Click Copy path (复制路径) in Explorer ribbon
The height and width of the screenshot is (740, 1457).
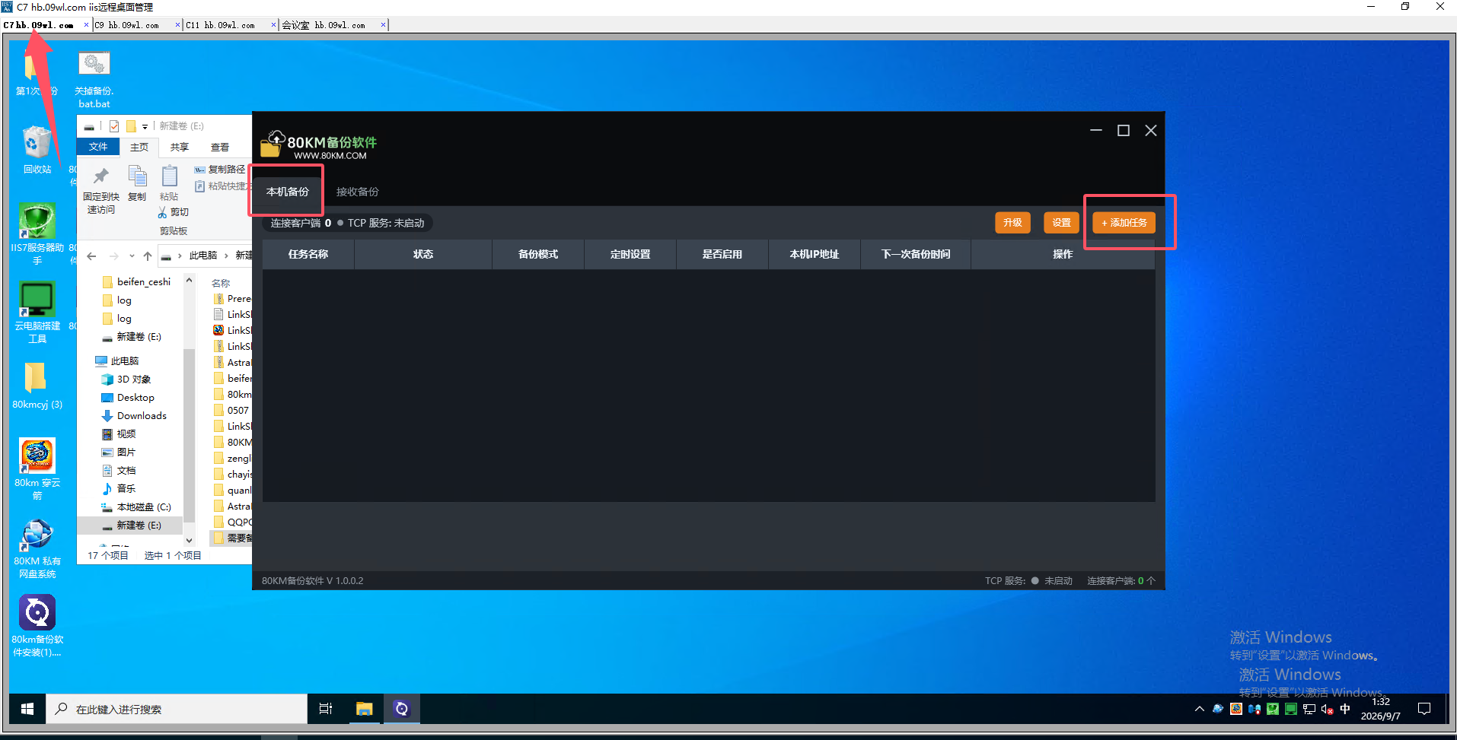click(x=220, y=170)
